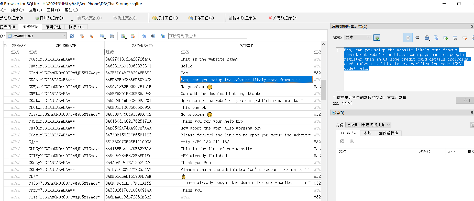The width and height of the screenshot is (474, 201).
Task: Click the export cell to file icon
Action: (x=446, y=38)
